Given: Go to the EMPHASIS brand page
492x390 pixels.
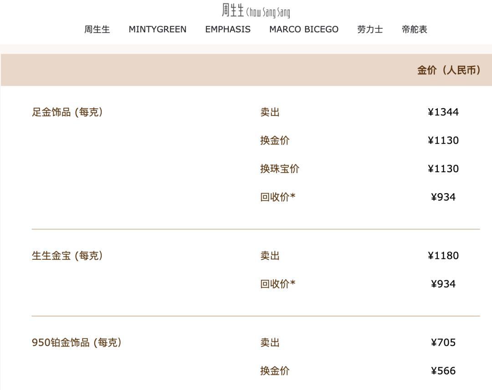Looking at the screenshot, I should (x=228, y=29).
